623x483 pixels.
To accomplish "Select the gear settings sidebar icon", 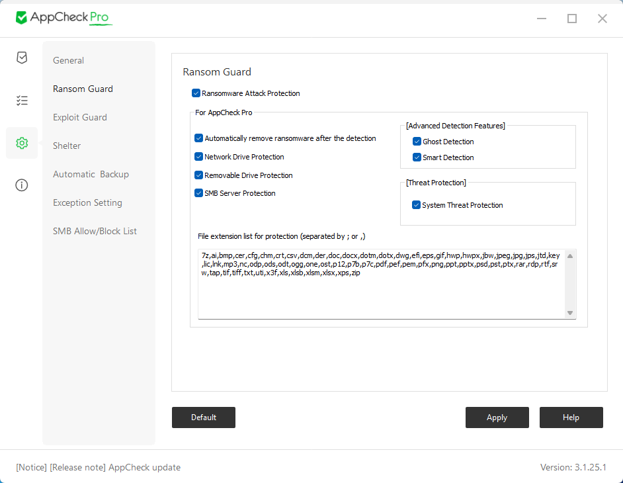I will 22,143.
